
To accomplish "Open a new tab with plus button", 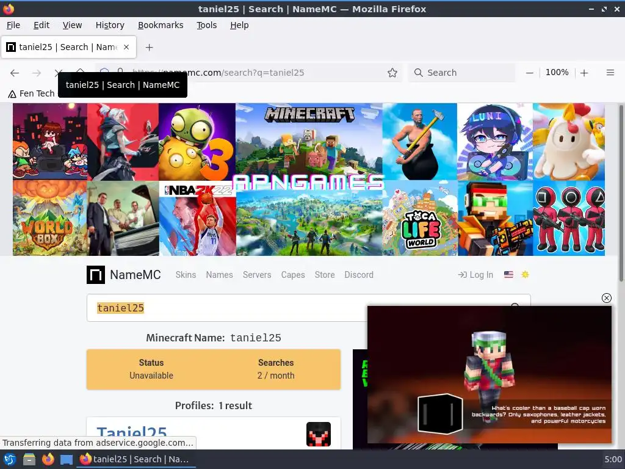I will [x=149, y=48].
